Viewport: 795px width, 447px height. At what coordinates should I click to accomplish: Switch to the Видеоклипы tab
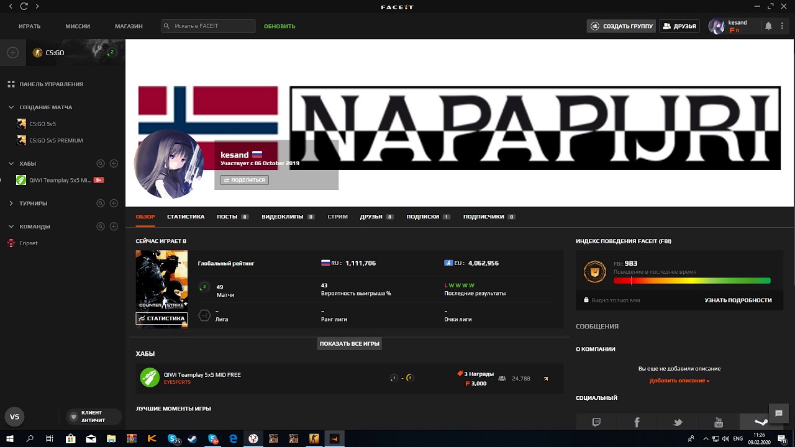[288, 217]
